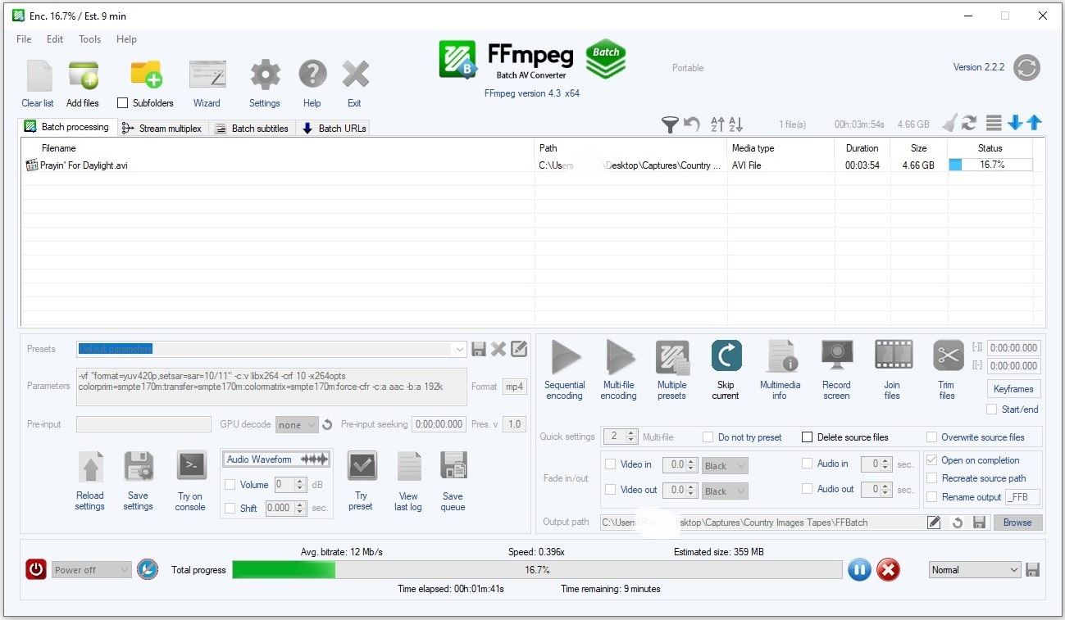Open the Wizard tool
Viewport: 1065px width, 620px height.
[207, 75]
